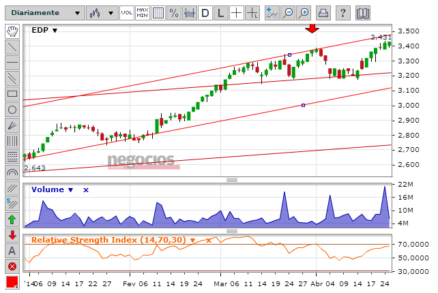Image resolution: width=438 pixels, height=293 pixels.
Task: Click the 70,0000 RSI level label
Action: 413,245
